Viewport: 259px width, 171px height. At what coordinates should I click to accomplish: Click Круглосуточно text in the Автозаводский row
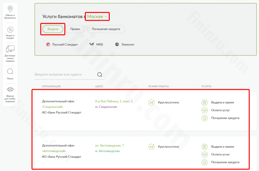pyautogui.click(x=168, y=147)
